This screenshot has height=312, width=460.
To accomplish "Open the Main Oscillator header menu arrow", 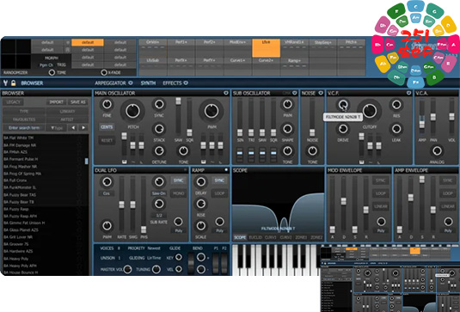I will tap(226, 93).
